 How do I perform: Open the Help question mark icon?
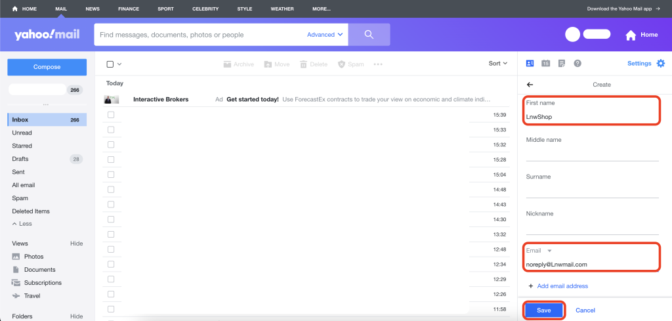[577, 64]
